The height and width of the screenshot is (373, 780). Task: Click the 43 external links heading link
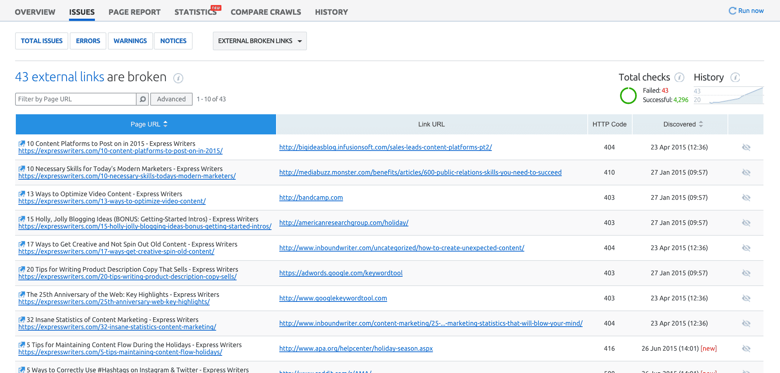point(60,77)
